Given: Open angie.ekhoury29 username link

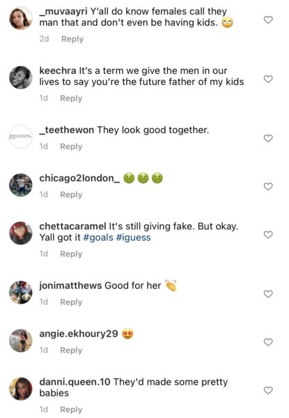Looking at the screenshot, I should pos(79,334).
